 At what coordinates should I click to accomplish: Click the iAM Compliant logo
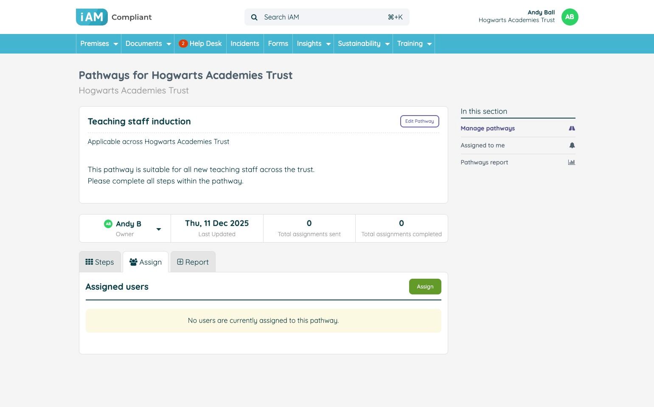pyautogui.click(x=114, y=17)
